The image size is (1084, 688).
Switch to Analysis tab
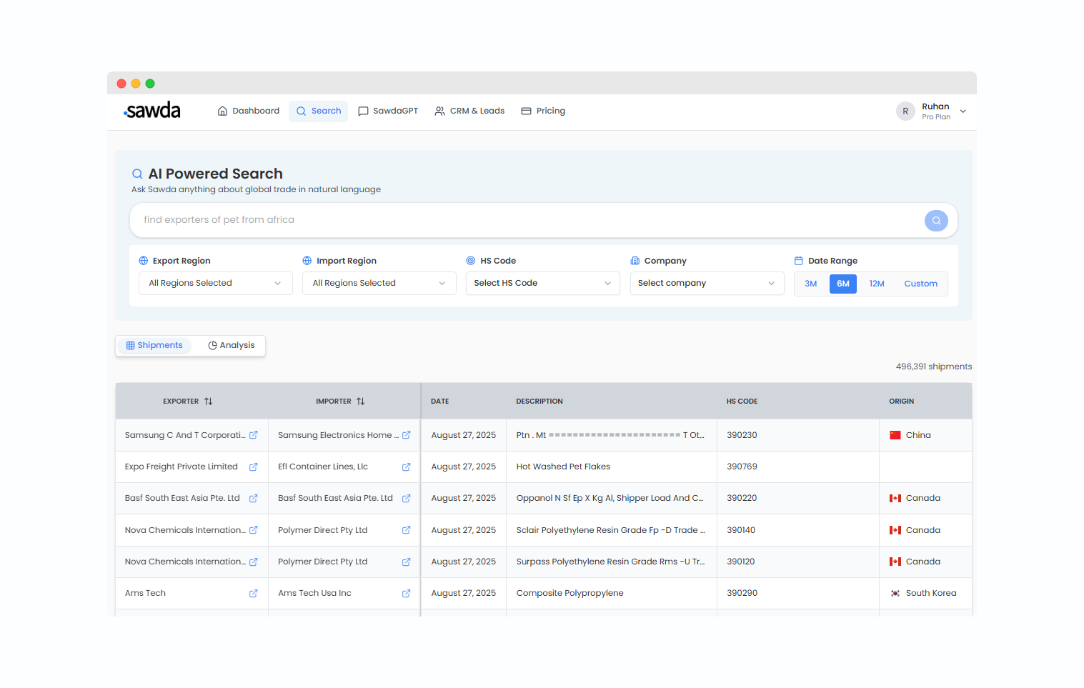tap(231, 345)
